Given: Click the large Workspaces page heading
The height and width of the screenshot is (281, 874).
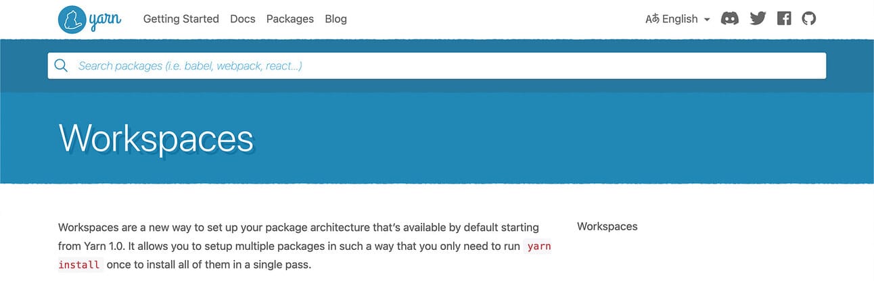Looking at the screenshot, I should pyautogui.click(x=156, y=139).
